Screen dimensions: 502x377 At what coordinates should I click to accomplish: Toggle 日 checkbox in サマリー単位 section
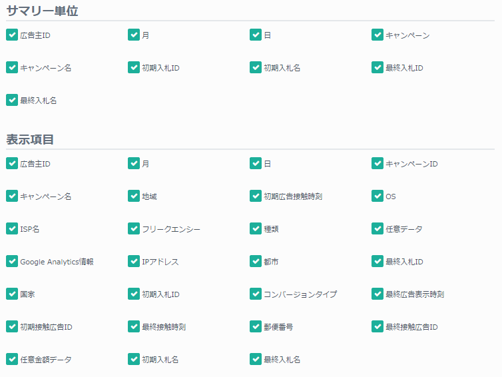pyautogui.click(x=256, y=35)
